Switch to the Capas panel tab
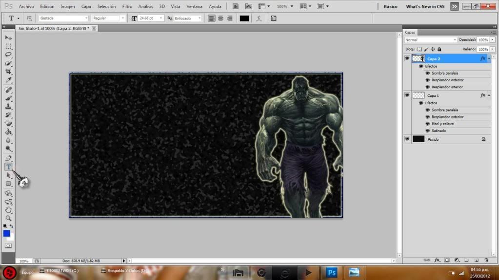 (x=410, y=33)
